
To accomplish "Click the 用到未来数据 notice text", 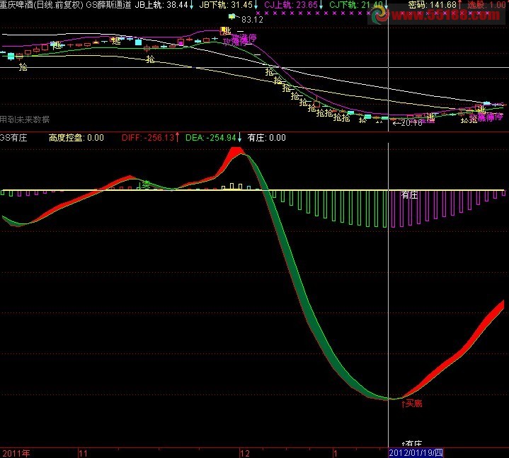I will click(25, 119).
